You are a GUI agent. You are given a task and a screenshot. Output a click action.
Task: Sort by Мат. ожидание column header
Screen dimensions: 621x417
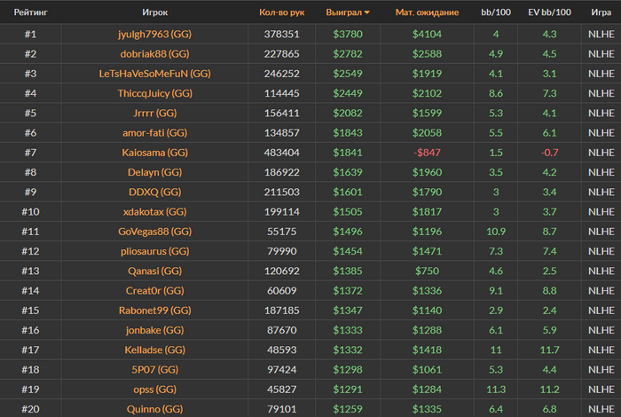coord(427,12)
